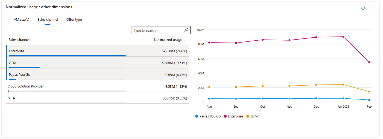
Task: Click the search magnifier icon
Action: 186,30
